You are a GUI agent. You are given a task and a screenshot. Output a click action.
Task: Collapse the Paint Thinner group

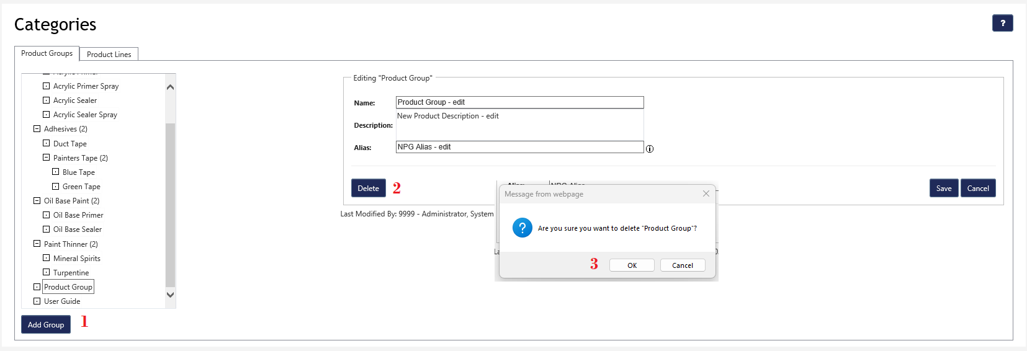coord(37,244)
